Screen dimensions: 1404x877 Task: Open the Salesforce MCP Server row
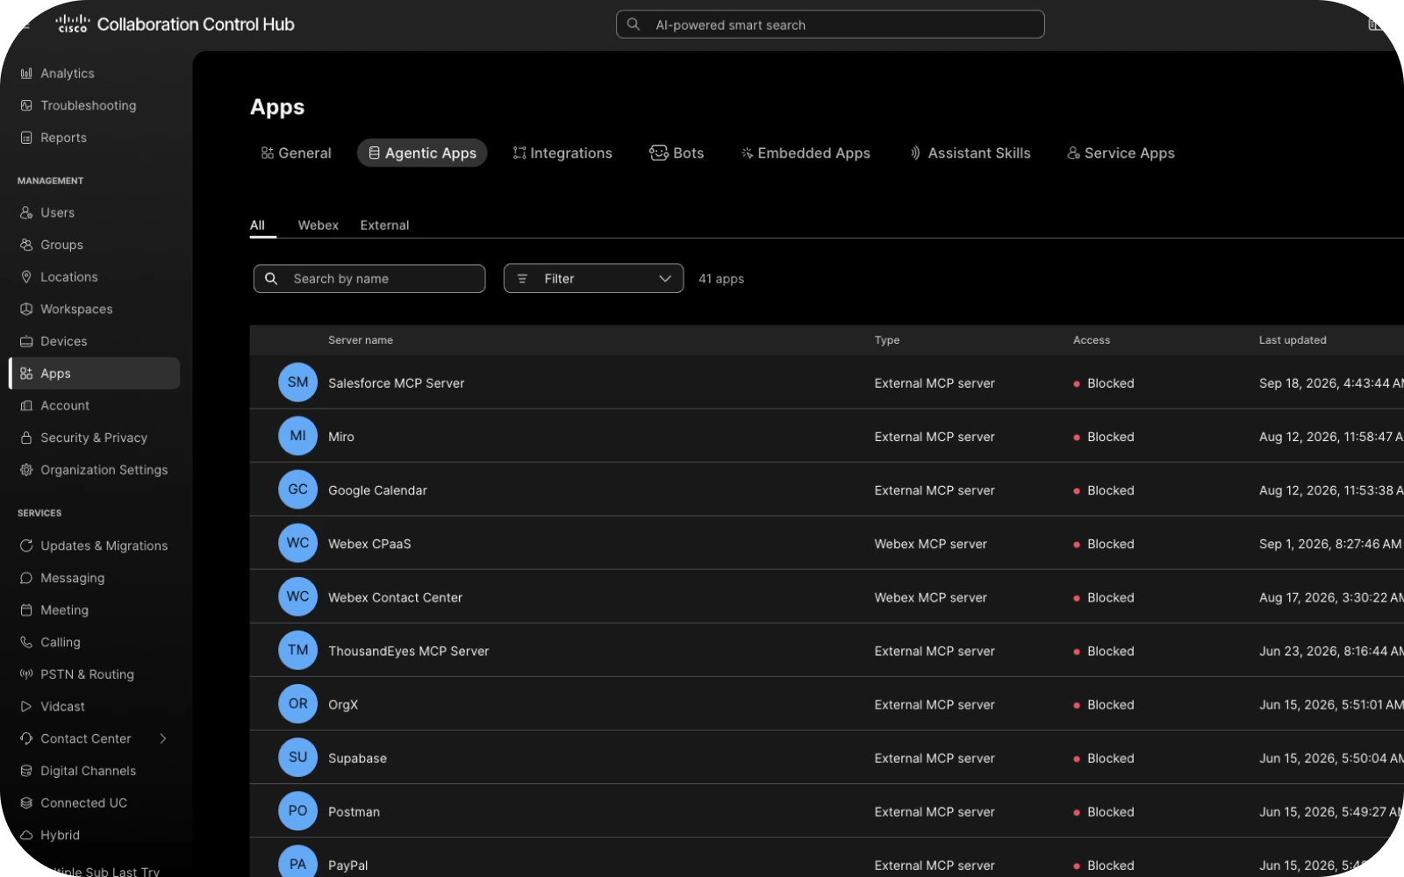pos(827,382)
